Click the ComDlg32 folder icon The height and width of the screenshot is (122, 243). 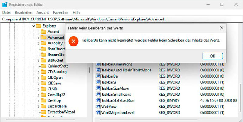(x=43, y=95)
